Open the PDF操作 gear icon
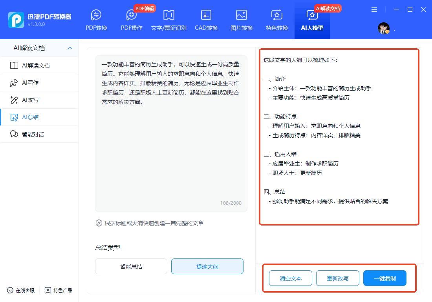The width and height of the screenshot is (432, 302). click(131, 15)
